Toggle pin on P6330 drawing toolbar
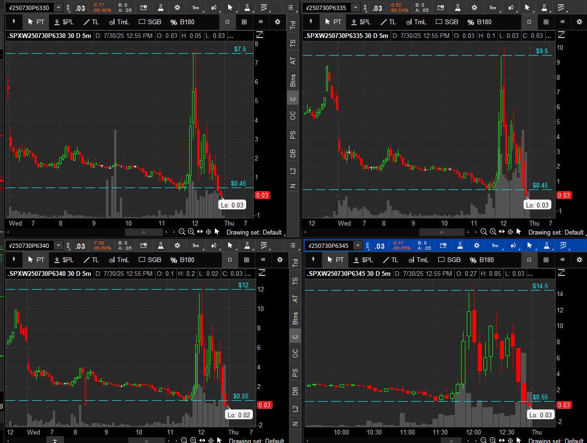 [x=14, y=22]
